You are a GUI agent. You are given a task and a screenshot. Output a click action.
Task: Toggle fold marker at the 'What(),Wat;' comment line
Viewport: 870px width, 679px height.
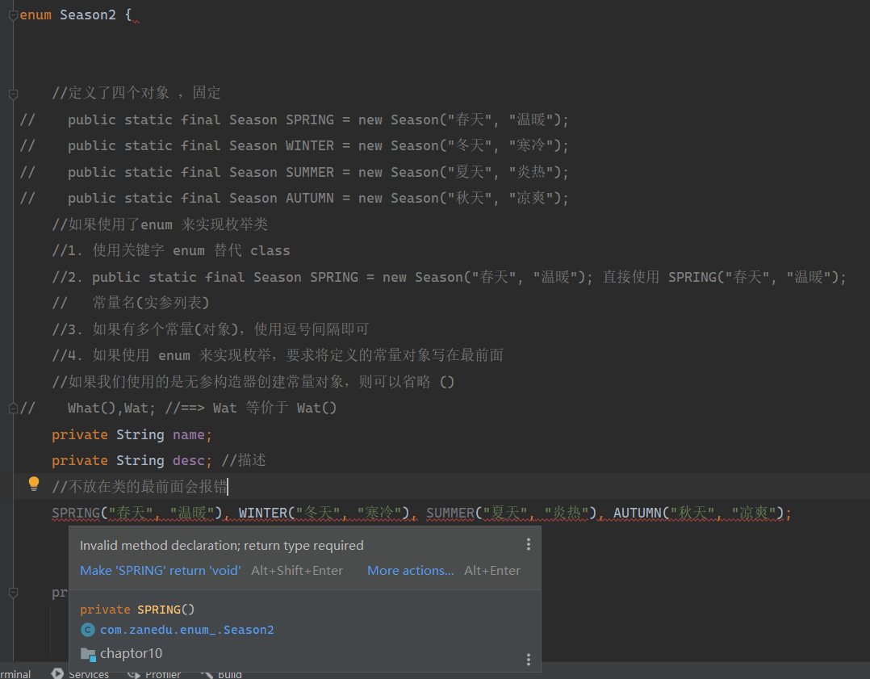[13, 409]
